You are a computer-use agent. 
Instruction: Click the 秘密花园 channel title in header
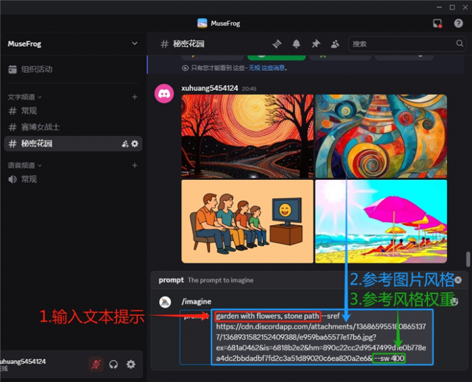click(x=189, y=44)
